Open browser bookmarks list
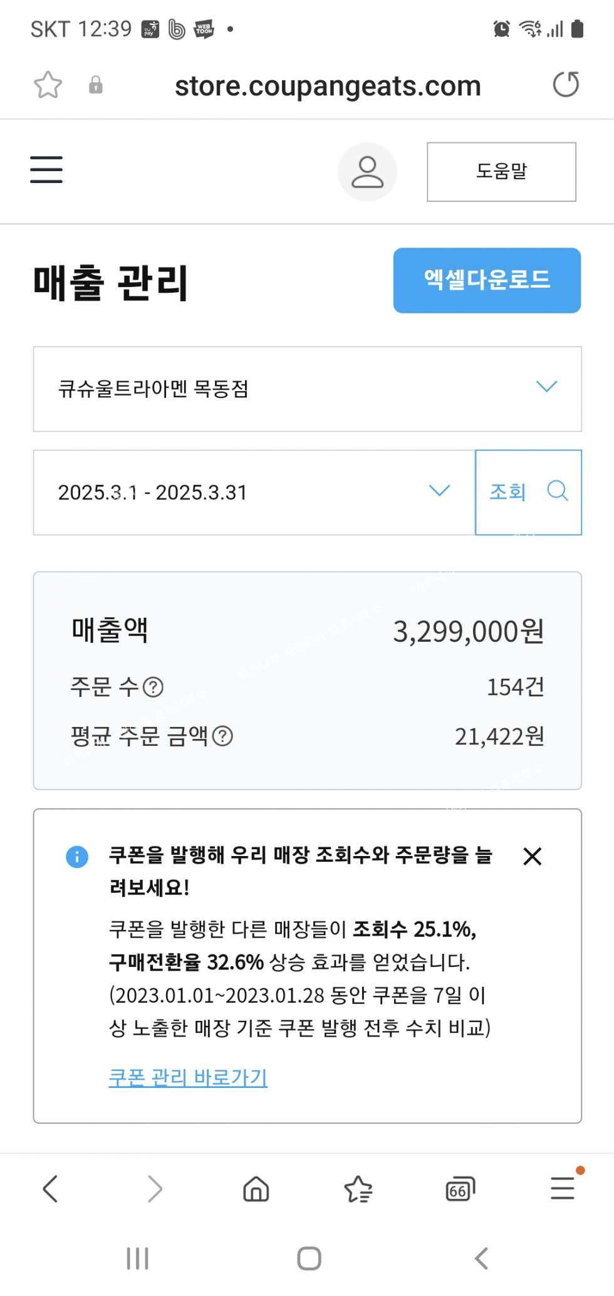This screenshot has width=614, height=1296. (358, 1189)
